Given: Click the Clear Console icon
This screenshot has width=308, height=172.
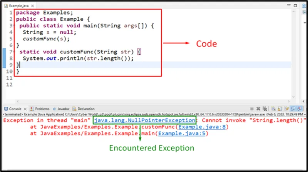Looking at the screenshot, I should click(x=273, y=109).
